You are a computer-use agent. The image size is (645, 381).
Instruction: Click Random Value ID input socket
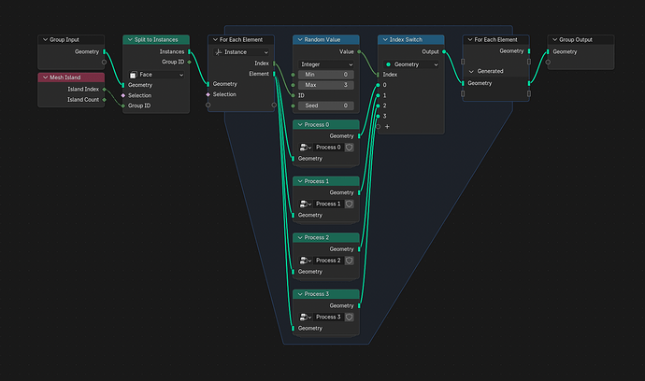[x=293, y=95]
